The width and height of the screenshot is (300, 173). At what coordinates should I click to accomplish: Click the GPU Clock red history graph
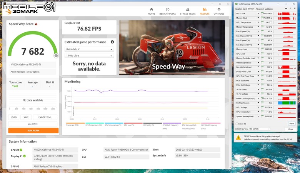(x=287, y=13)
